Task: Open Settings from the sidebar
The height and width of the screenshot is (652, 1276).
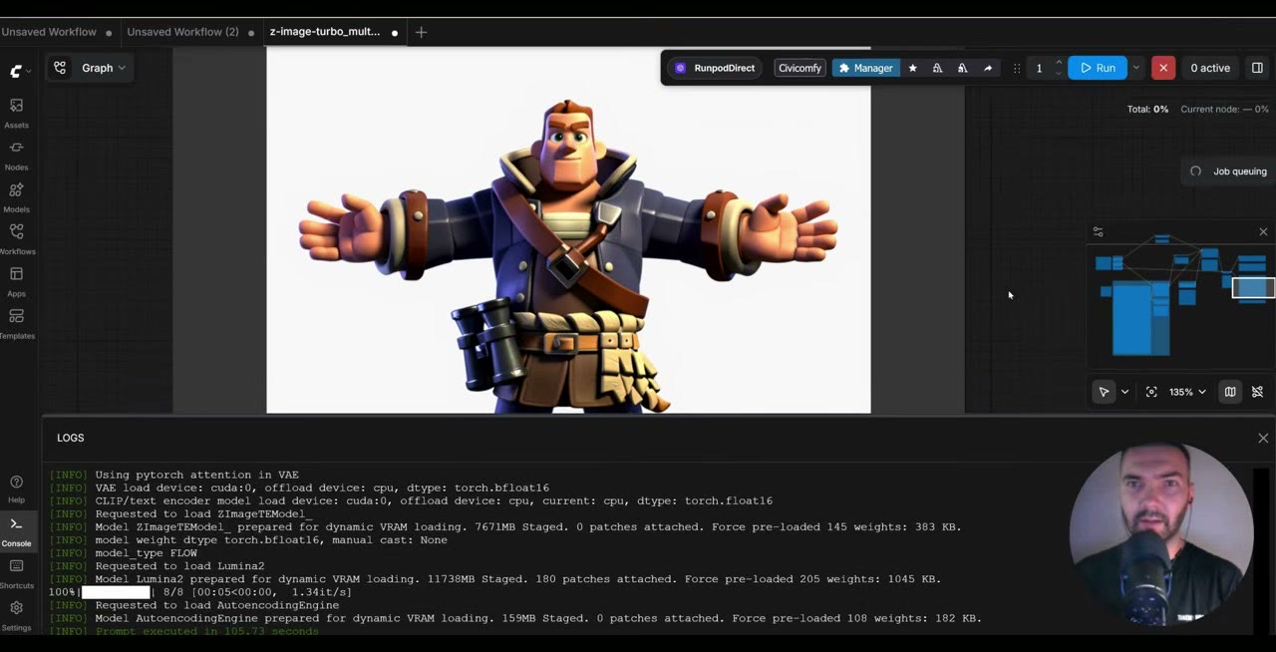Action: tap(16, 615)
